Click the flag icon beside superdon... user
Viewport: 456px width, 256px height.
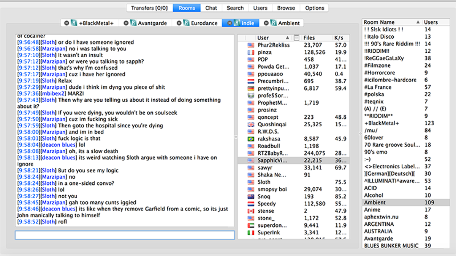coord(251,225)
